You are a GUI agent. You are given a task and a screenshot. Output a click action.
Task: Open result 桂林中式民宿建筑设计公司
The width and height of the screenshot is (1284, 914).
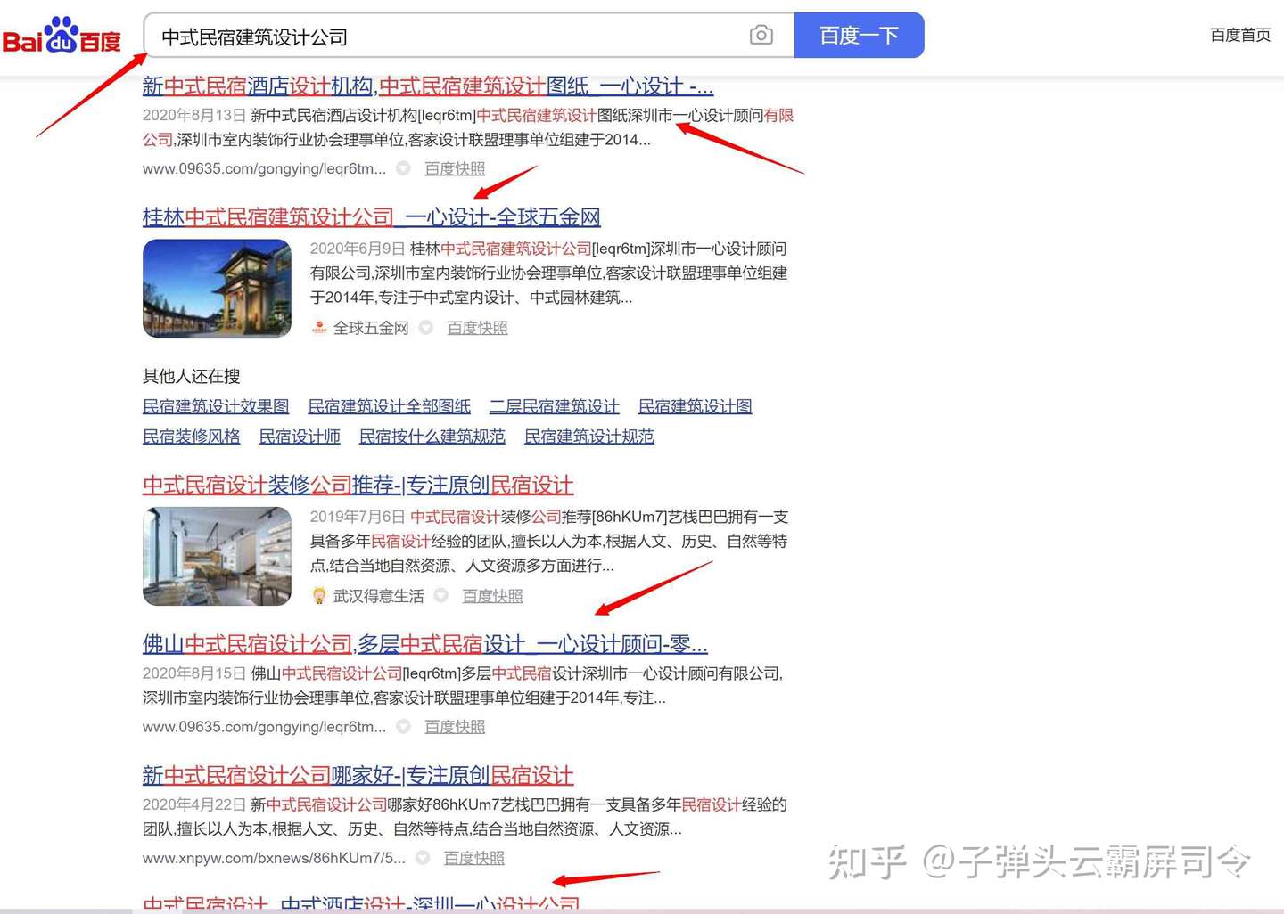click(371, 217)
